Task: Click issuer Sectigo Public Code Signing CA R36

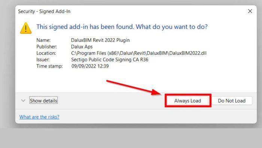Action: coord(110,60)
